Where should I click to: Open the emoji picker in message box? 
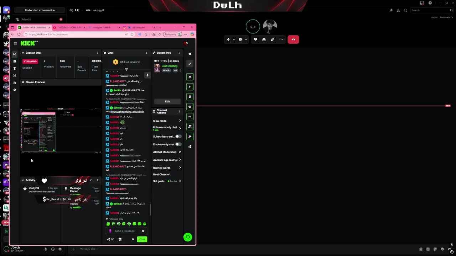143,231
